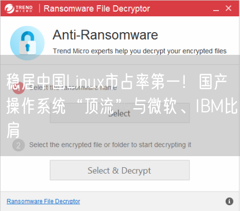The height and width of the screenshot is (211, 240).
Task: Click the Select ransomware name button
Action: (119, 113)
